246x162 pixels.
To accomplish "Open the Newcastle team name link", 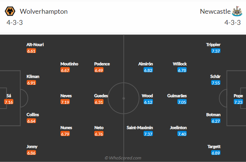I will [215, 11].
